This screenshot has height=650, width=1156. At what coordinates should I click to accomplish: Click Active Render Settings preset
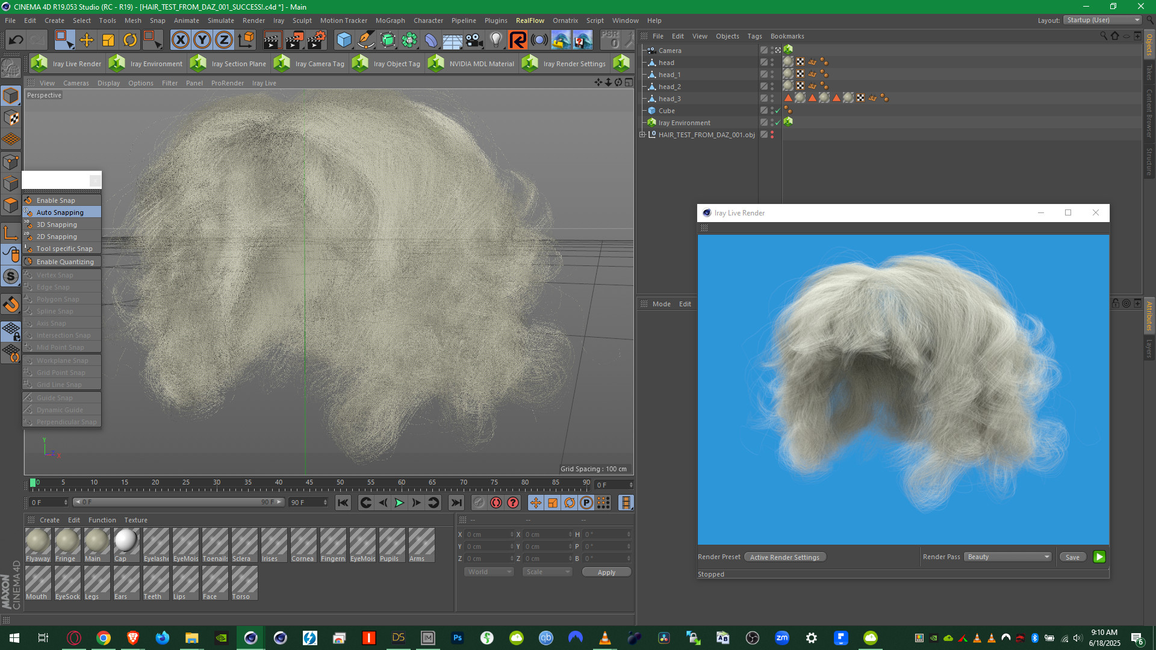pyautogui.click(x=785, y=557)
